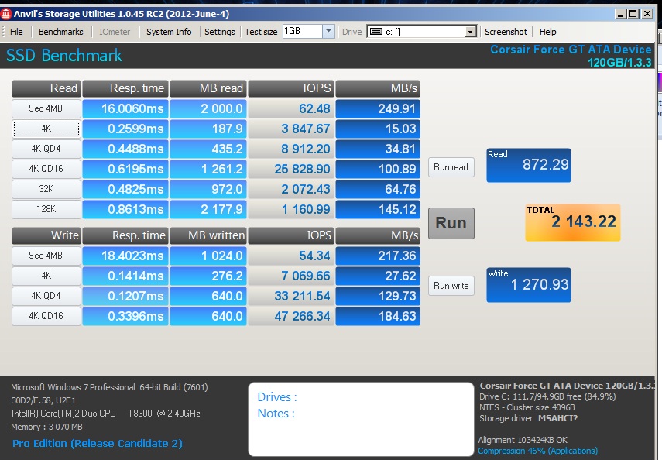Click Pro Edition (Release Candidate 2) text
Screen dimensions: 662x460
[x=98, y=444]
